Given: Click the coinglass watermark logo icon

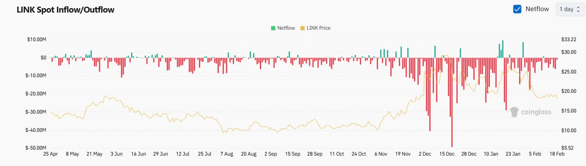Looking at the screenshot, I should 514,112.
